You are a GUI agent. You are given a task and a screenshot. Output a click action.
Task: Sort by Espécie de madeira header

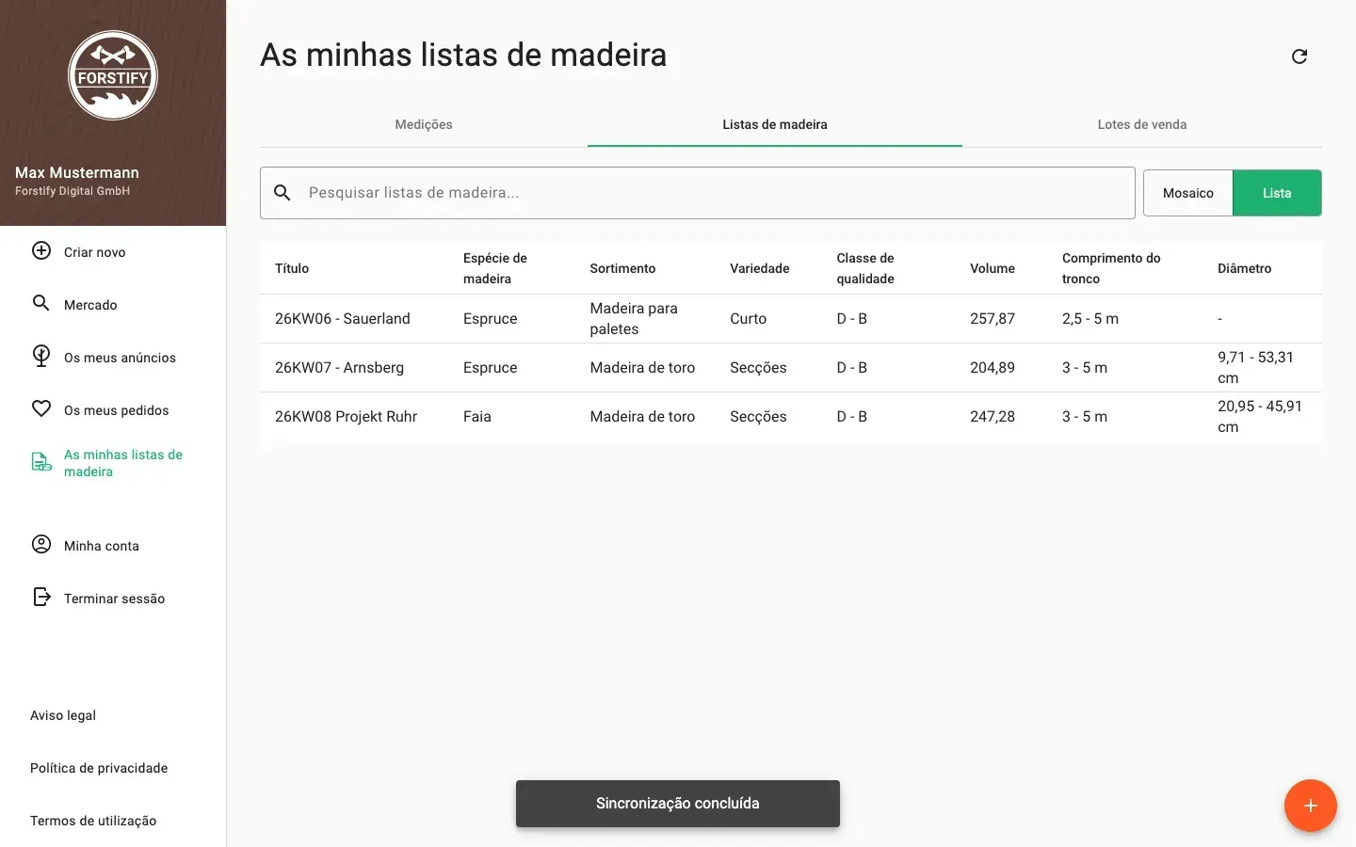(495, 268)
